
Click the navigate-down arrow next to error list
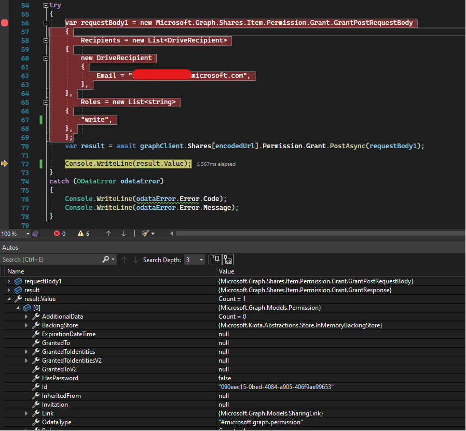[x=123, y=233]
